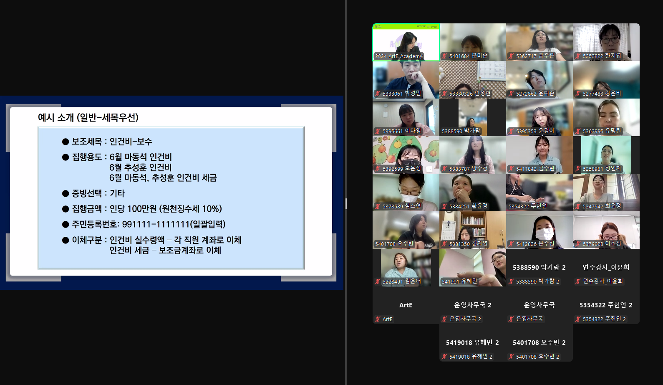The width and height of the screenshot is (663, 385).
Task: Click the bold 연수강사_이윤희 name in its tile
Action: pos(606,267)
